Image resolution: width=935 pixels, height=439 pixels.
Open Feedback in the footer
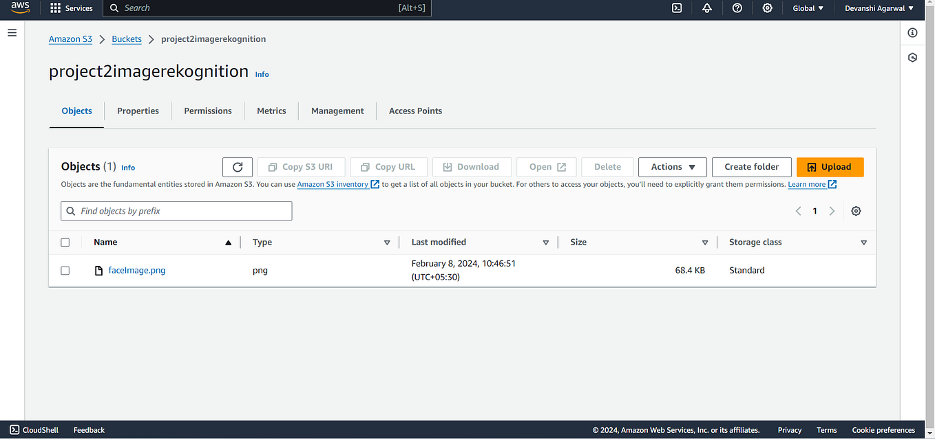click(x=89, y=430)
